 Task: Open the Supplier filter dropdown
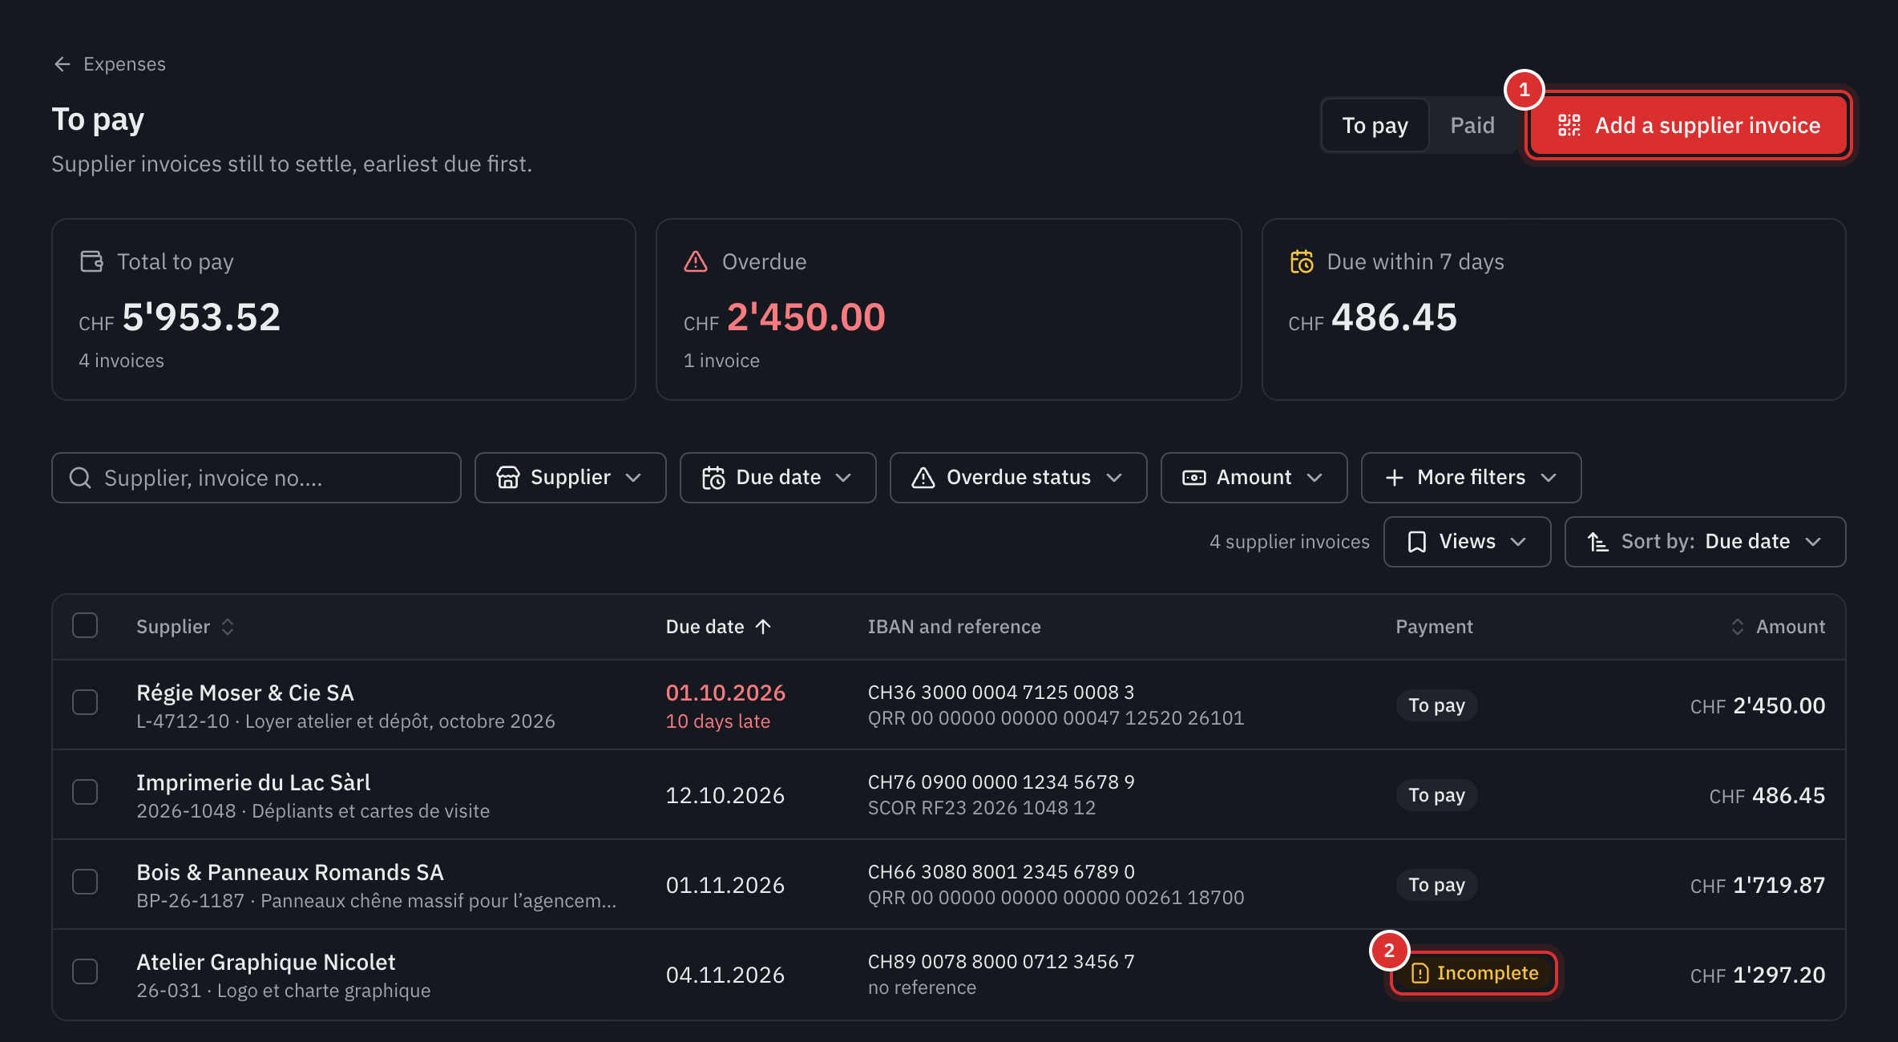point(570,478)
